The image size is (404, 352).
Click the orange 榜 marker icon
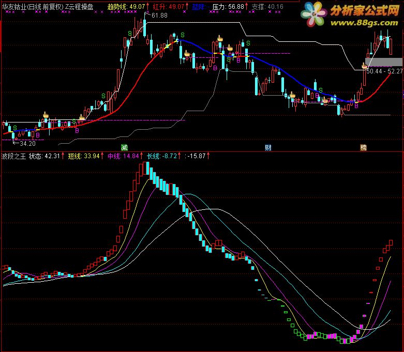click(x=363, y=147)
